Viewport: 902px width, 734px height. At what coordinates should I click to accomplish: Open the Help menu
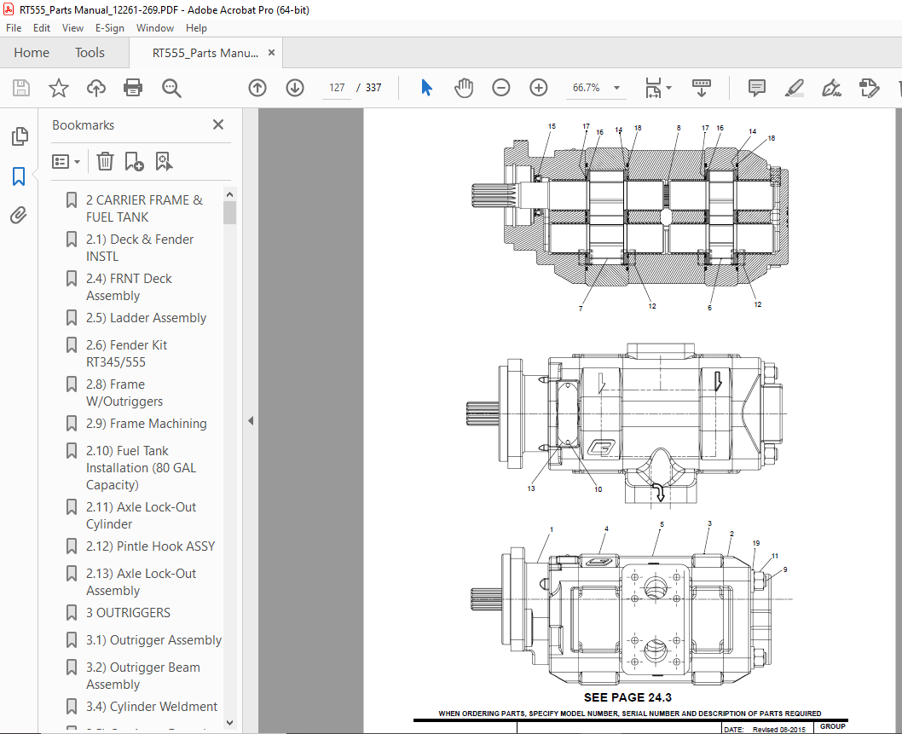[196, 28]
